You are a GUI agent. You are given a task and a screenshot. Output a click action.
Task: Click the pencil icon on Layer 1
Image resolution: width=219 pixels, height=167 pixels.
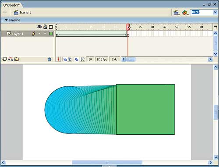click(34, 34)
